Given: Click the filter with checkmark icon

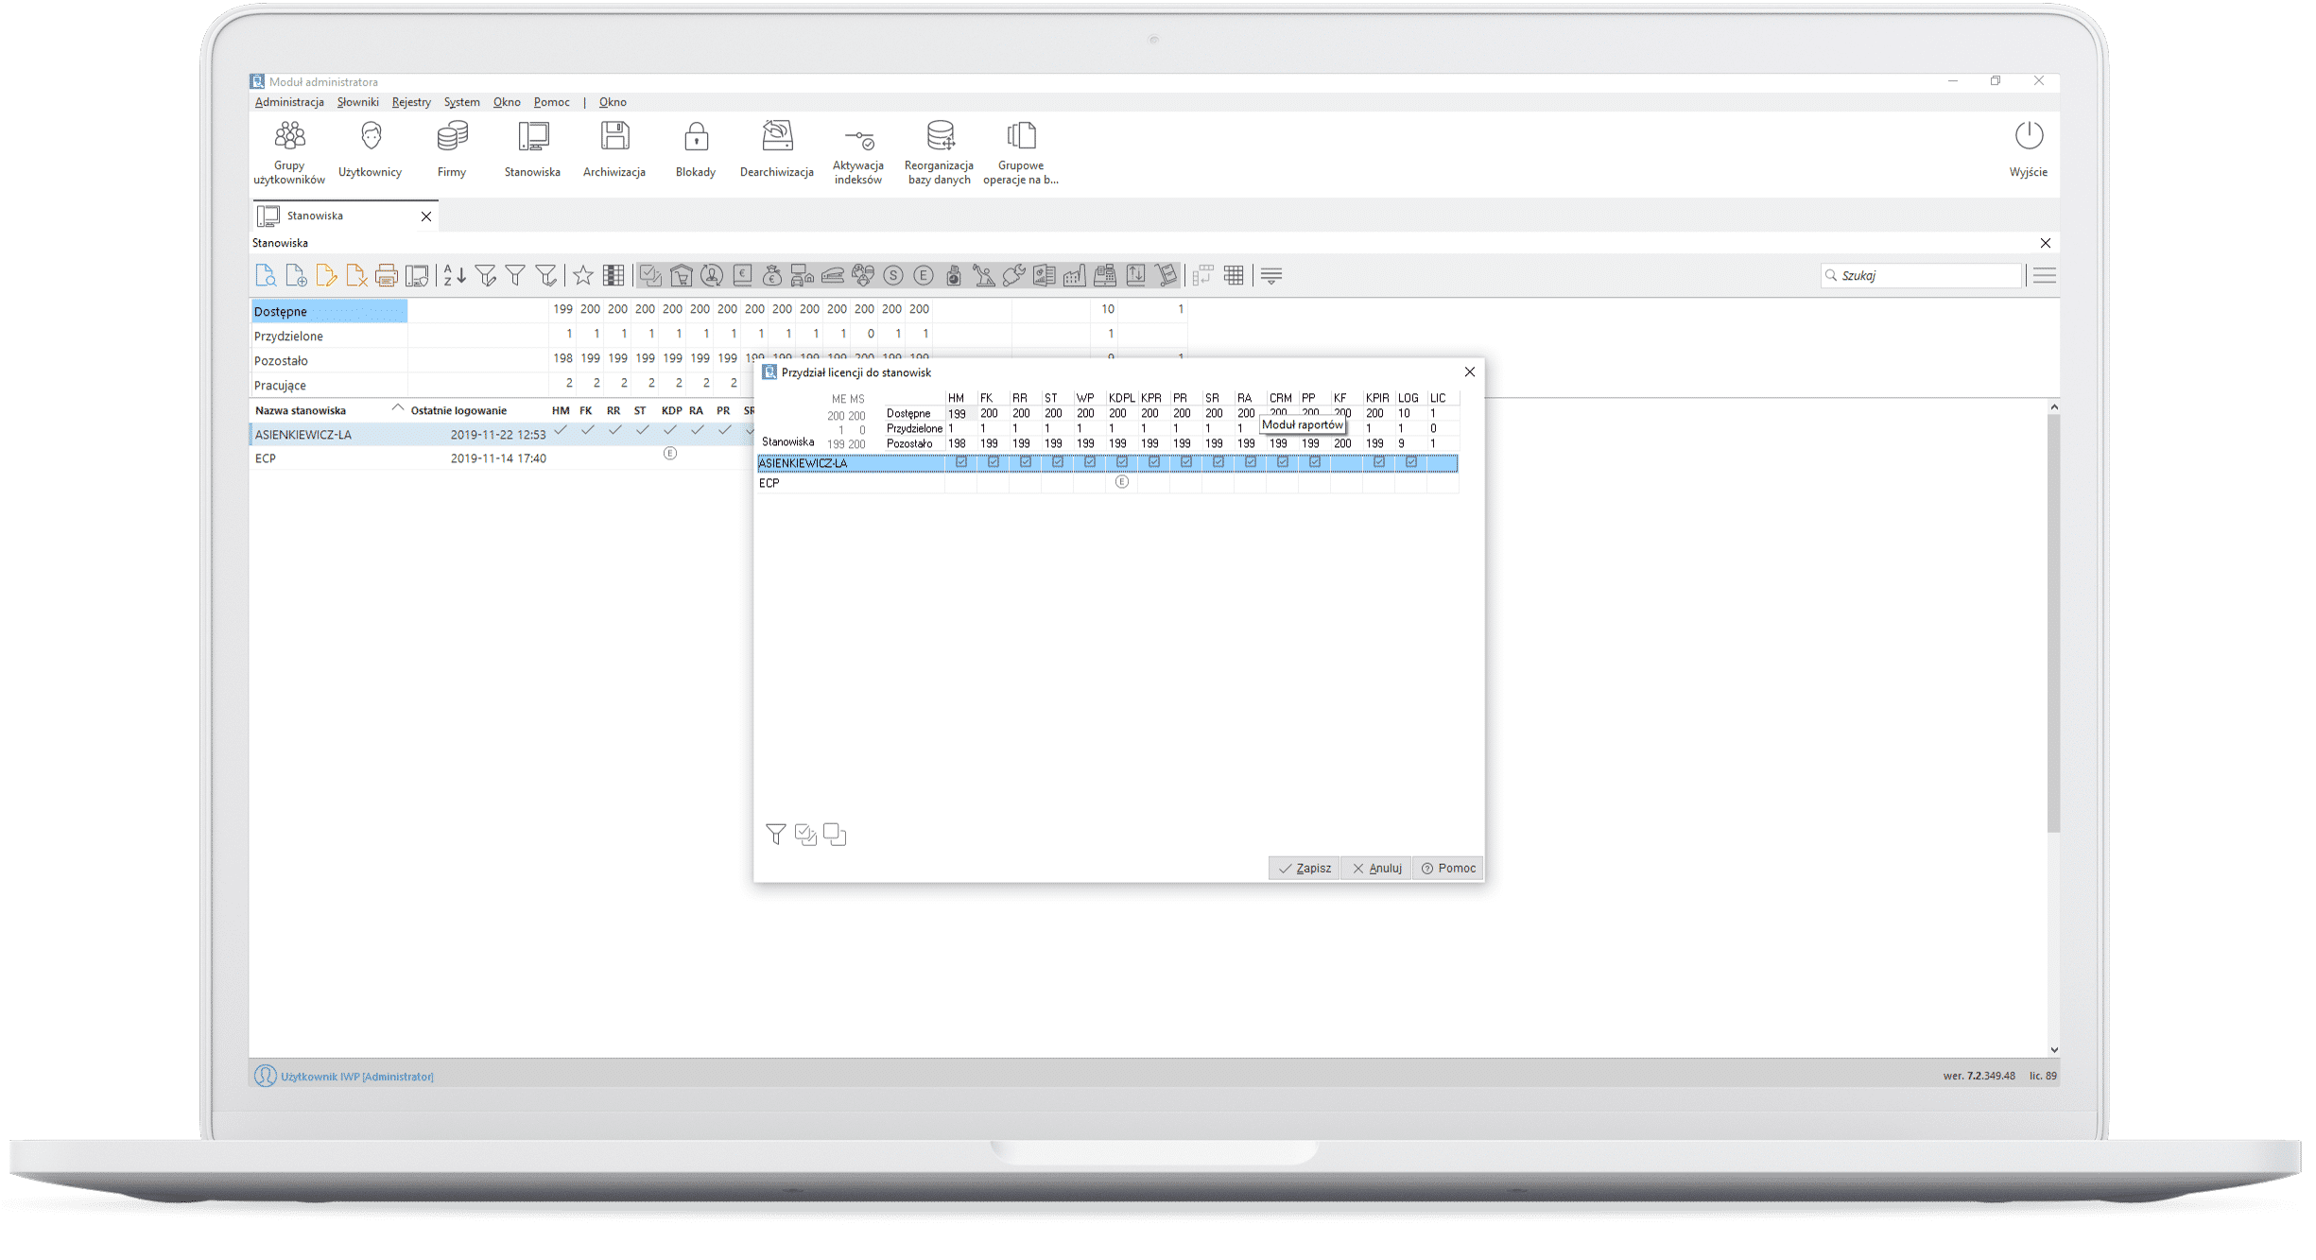Looking at the screenshot, I should (x=546, y=275).
